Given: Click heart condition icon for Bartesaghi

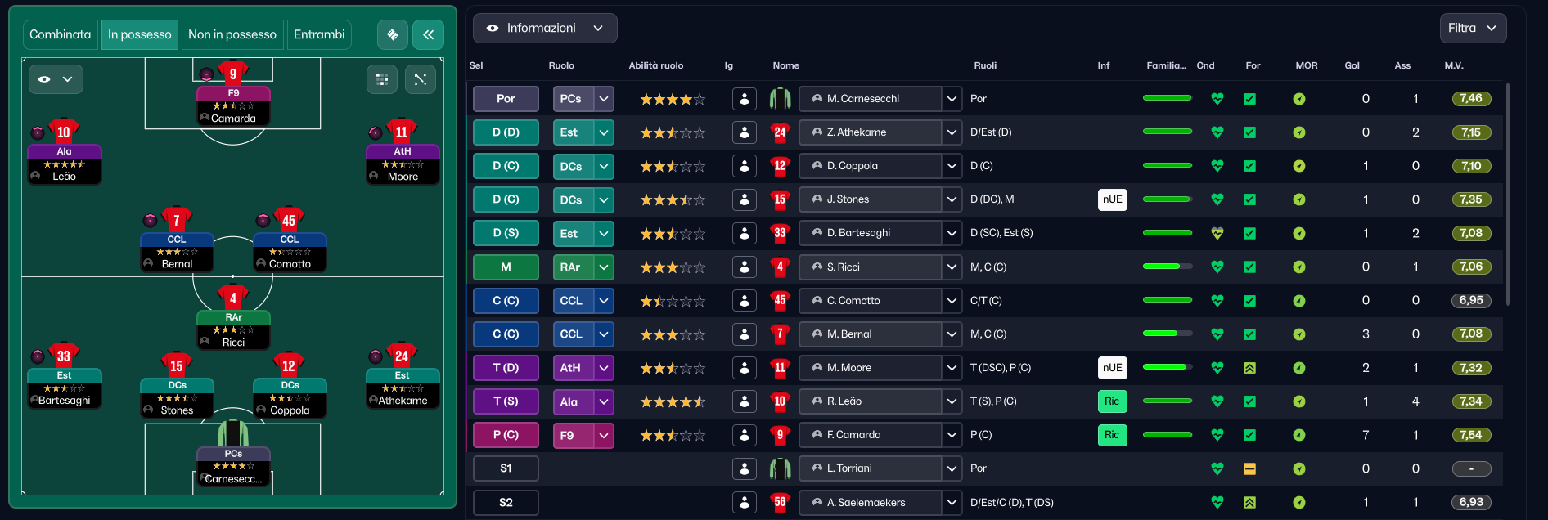Looking at the screenshot, I should click(1217, 233).
